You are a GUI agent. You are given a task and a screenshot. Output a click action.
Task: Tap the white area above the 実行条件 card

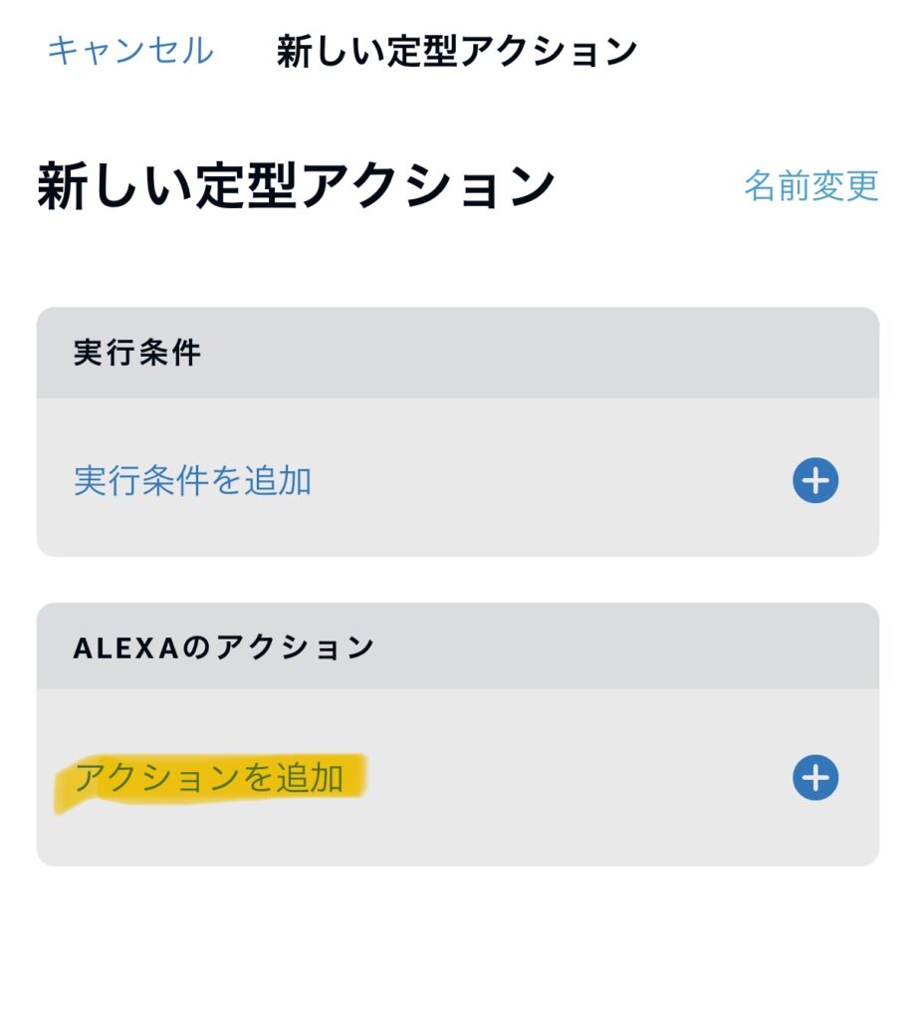[458, 264]
